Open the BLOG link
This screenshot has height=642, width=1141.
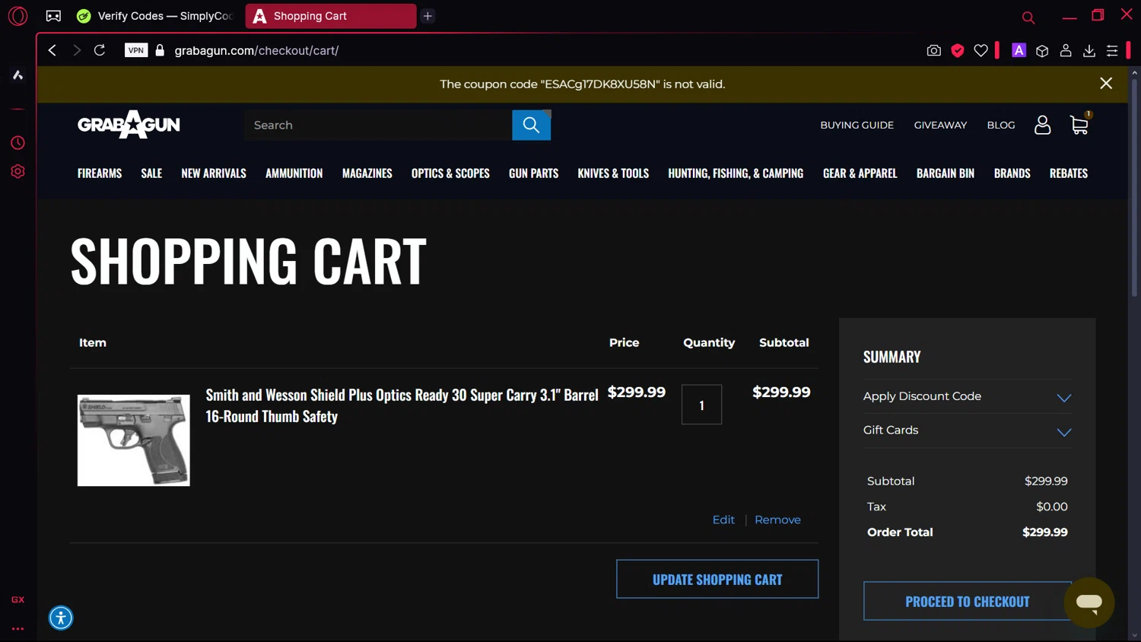(x=1001, y=125)
